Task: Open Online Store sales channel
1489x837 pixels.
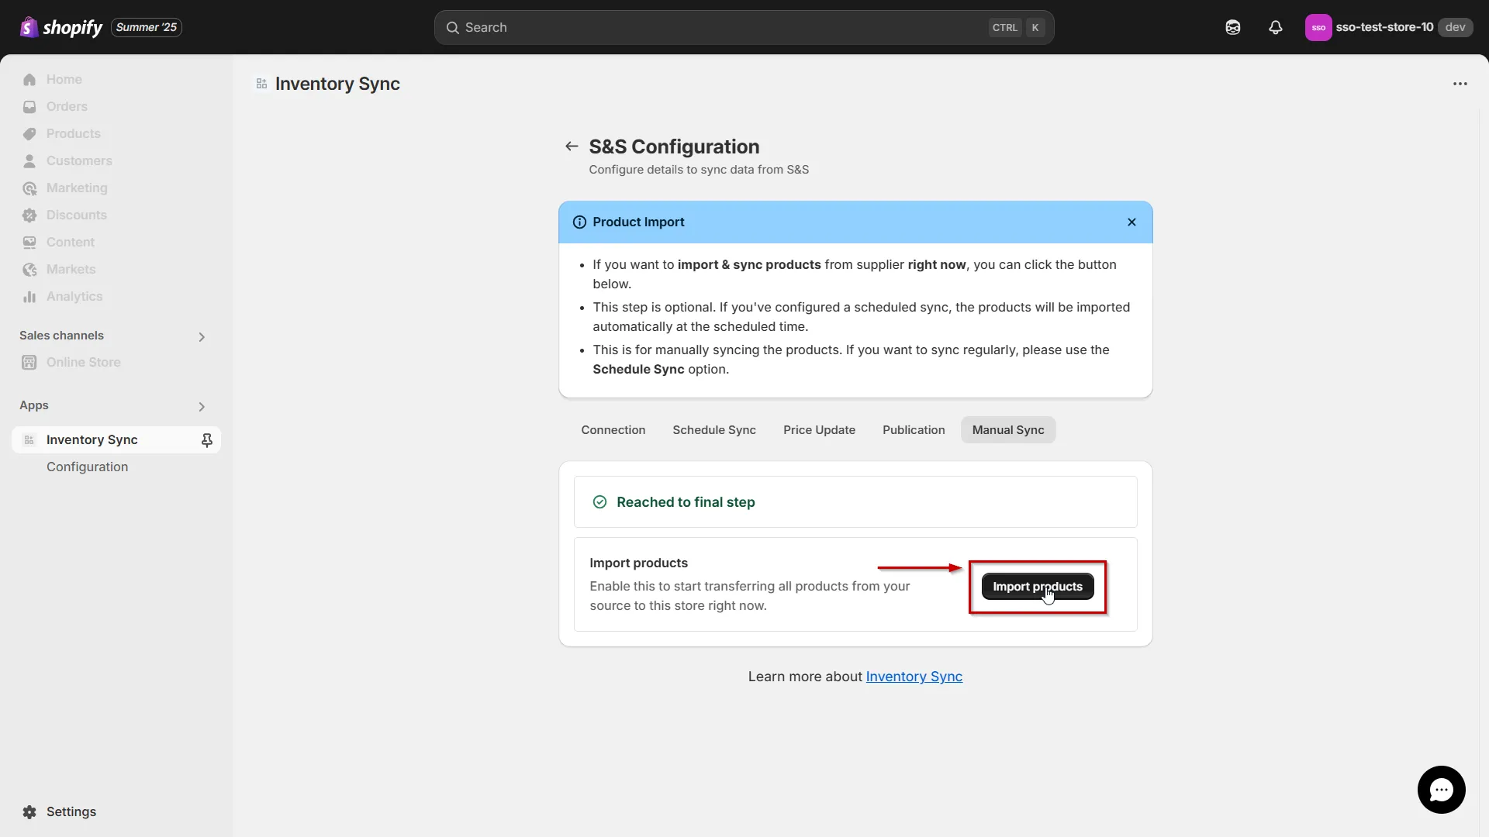Action: 84,363
